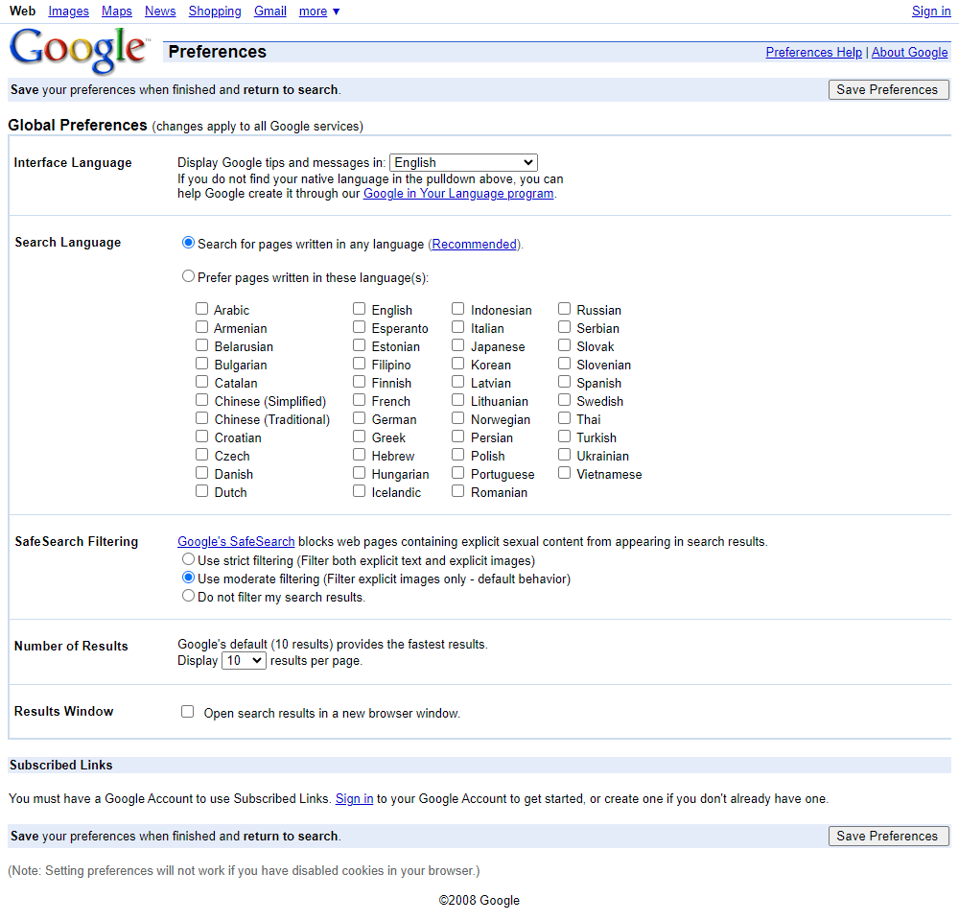Go to Maps in the top bar
959x921 pixels.
(x=117, y=11)
